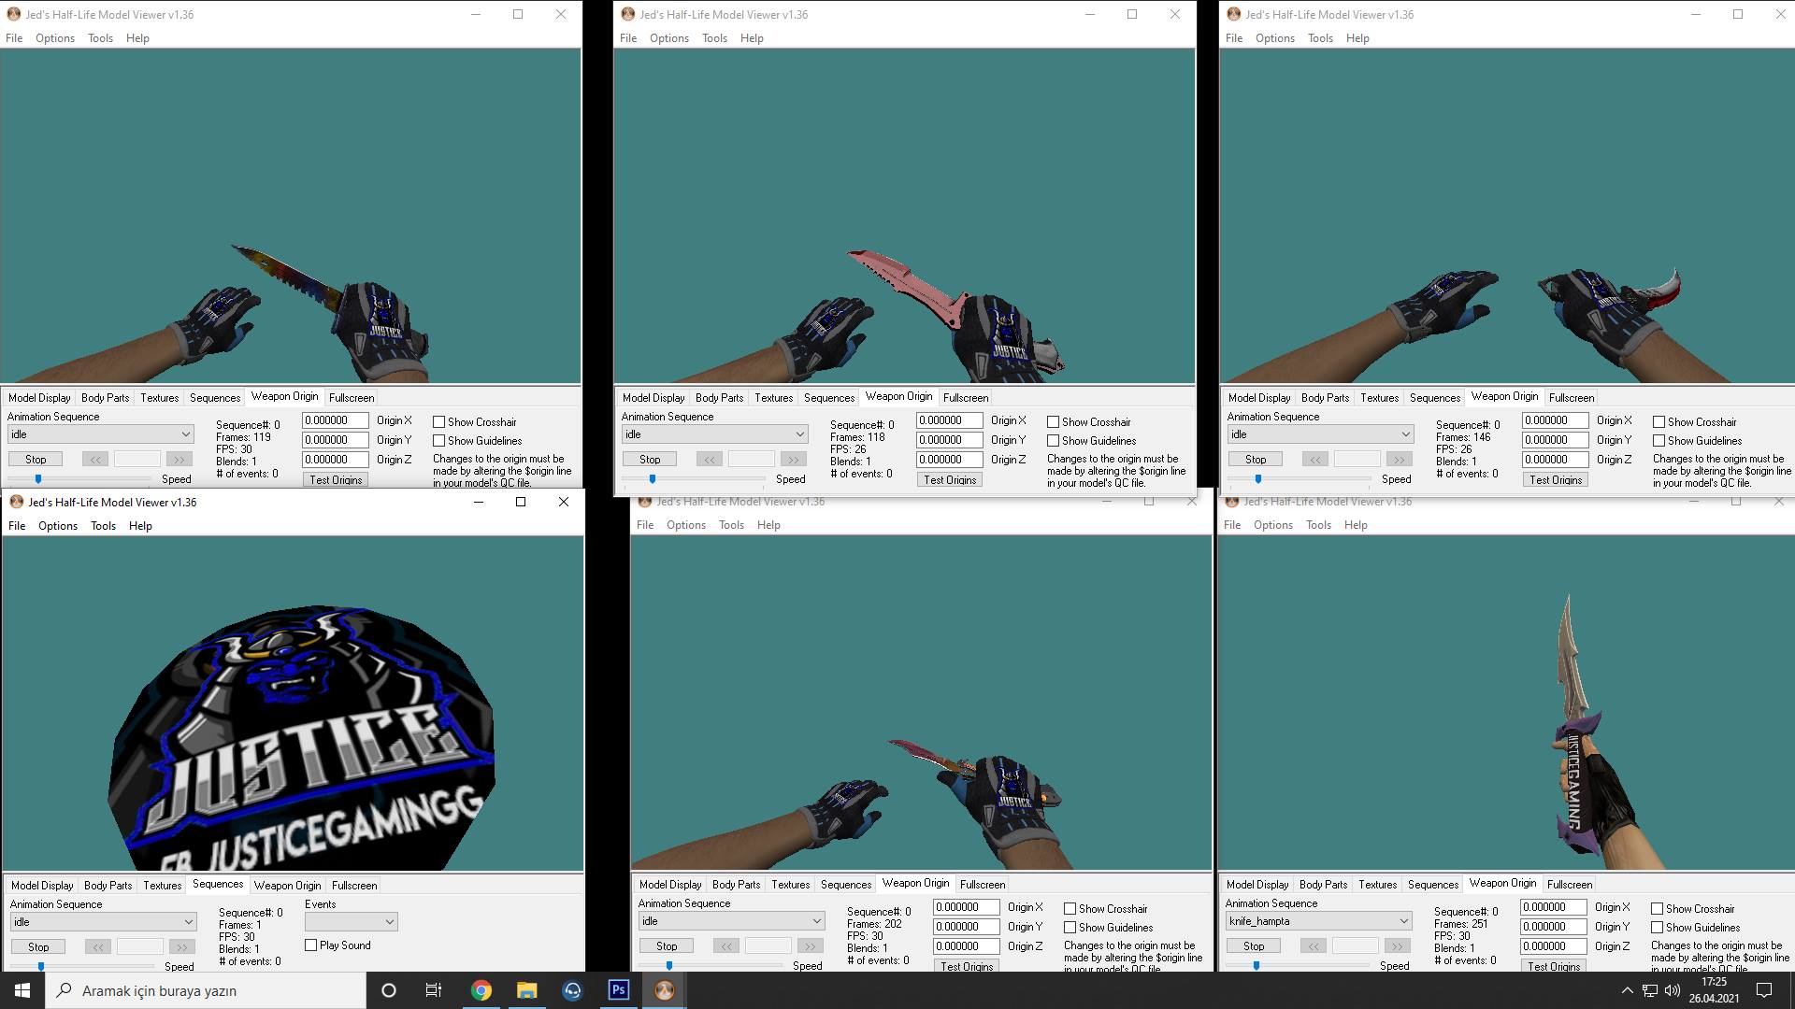Click the volume speaker icon in tray
The width and height of the screenshot is (1795, 1009).
click(x=1673, y=990)
